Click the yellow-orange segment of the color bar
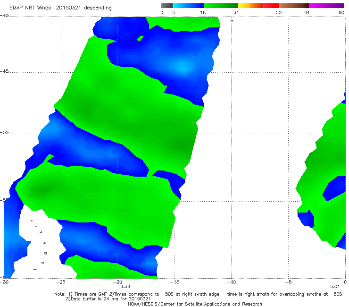The width and height of the screenshot is (349, 307). click(250, 6)
